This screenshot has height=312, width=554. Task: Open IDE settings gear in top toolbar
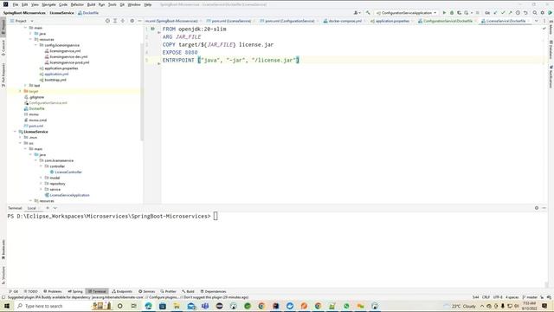click(x=543, y=13)
